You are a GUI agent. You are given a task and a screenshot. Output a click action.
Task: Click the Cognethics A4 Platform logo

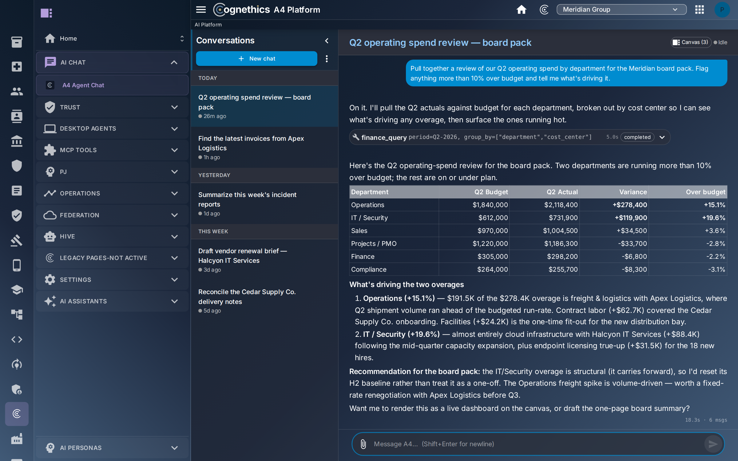point(267,10)
